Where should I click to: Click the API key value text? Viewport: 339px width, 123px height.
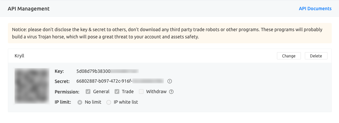point(107,71)
